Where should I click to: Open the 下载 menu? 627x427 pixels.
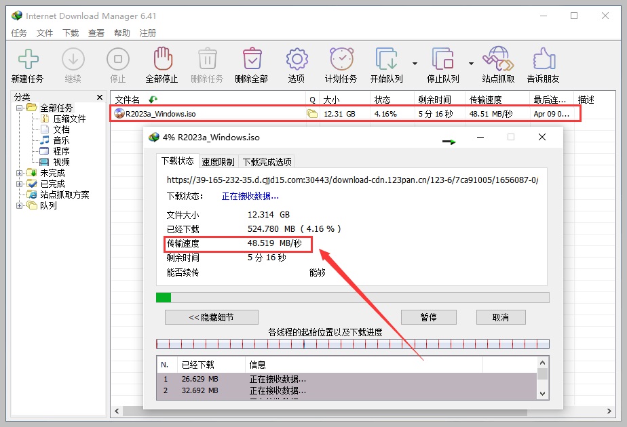[x=70, y=32]
